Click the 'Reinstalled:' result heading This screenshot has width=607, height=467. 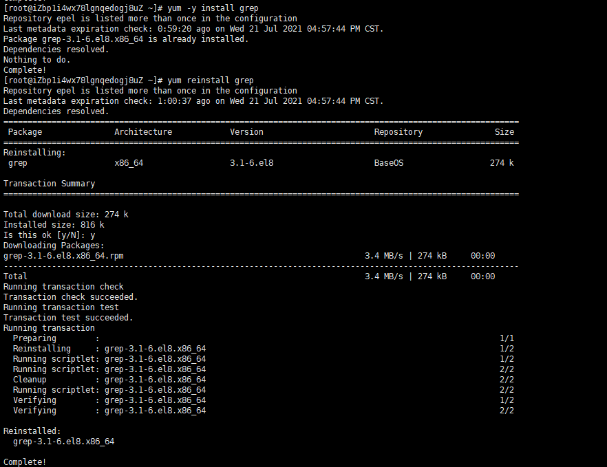32,431
